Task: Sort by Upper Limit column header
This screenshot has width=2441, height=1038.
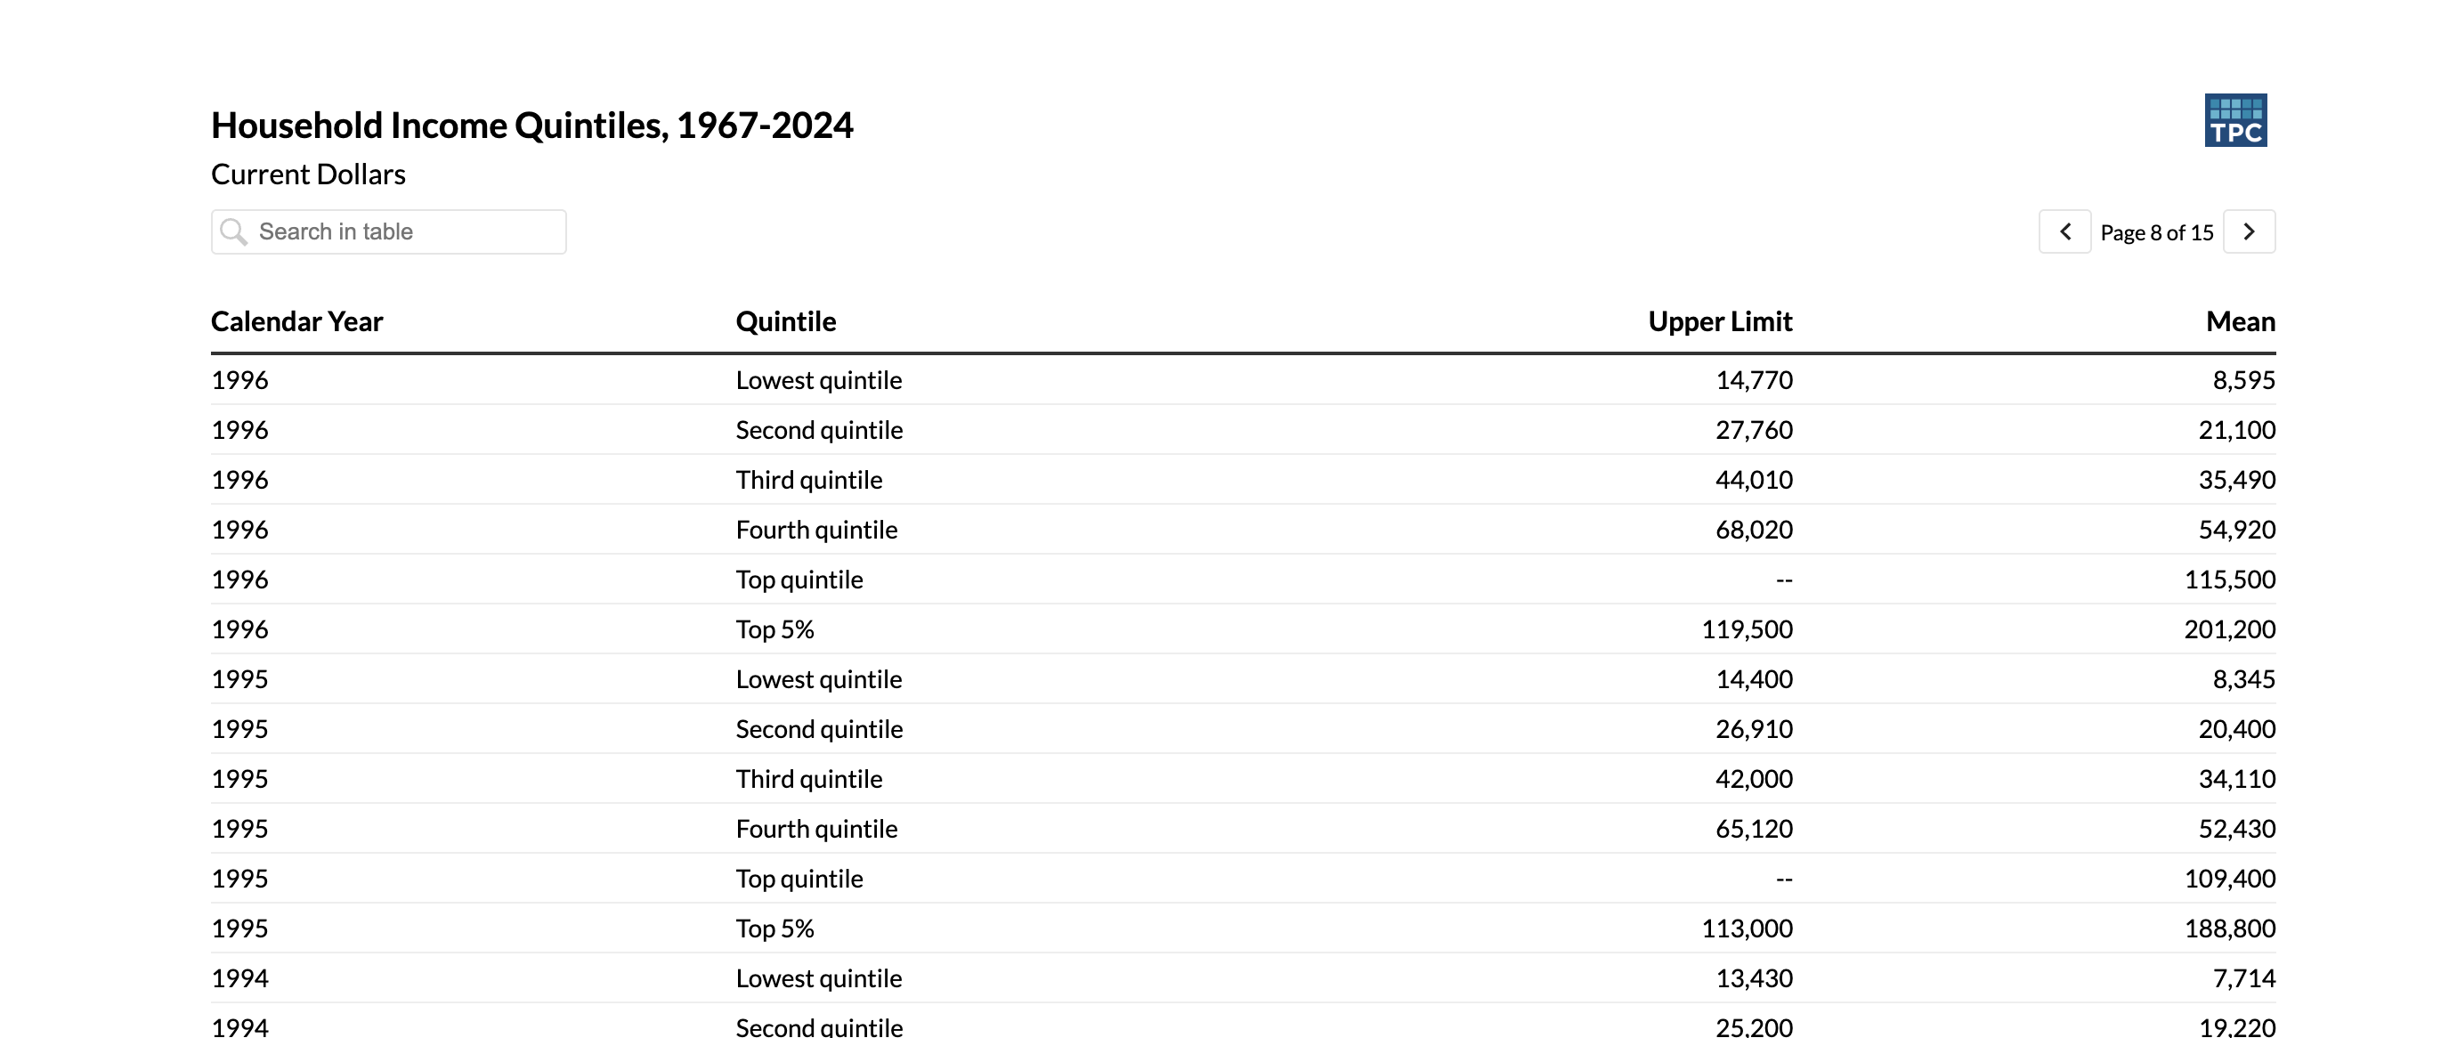Action: (x=1720, y=321)
